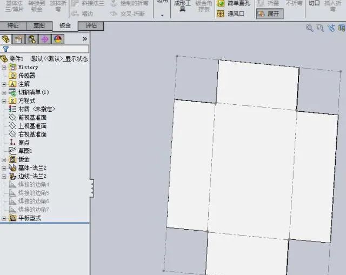This screenshot has width=346, height=275.
Task: Select suppressed 焊接的边角7 feature
Action: [34, 210]
